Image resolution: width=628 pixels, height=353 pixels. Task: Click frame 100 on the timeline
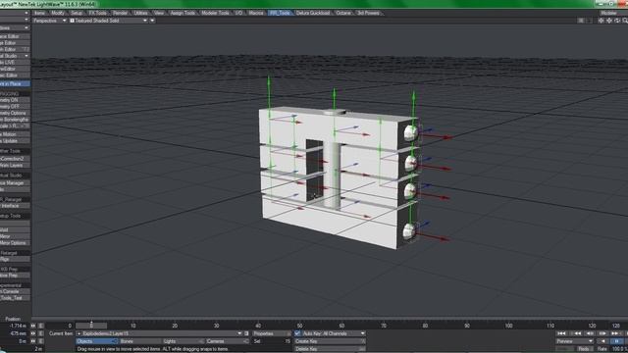[508, 326]
